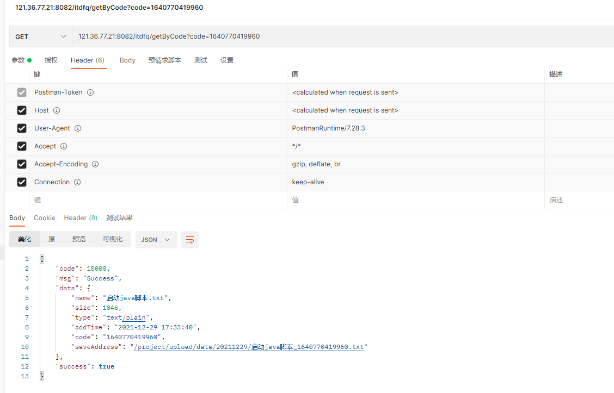Open the 授权 request tab
This screenshot has width=614, height=393.
pos(51,60)
